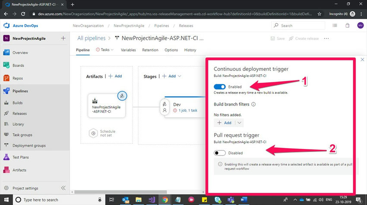Open Library under Pipelines
The image size is (367, 205).
pyautogui.click(x=18, y=124)
